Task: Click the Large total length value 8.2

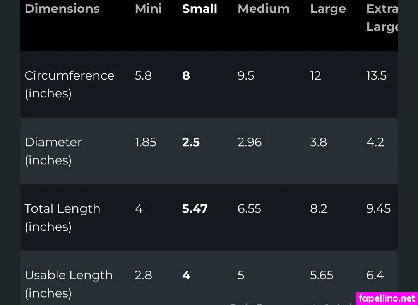Action: tap(319, 209)
